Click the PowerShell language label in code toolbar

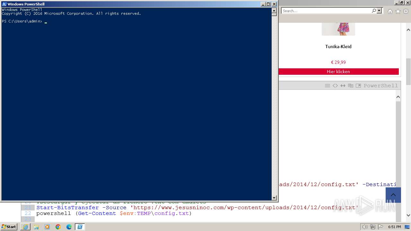[x=380, y=86]
